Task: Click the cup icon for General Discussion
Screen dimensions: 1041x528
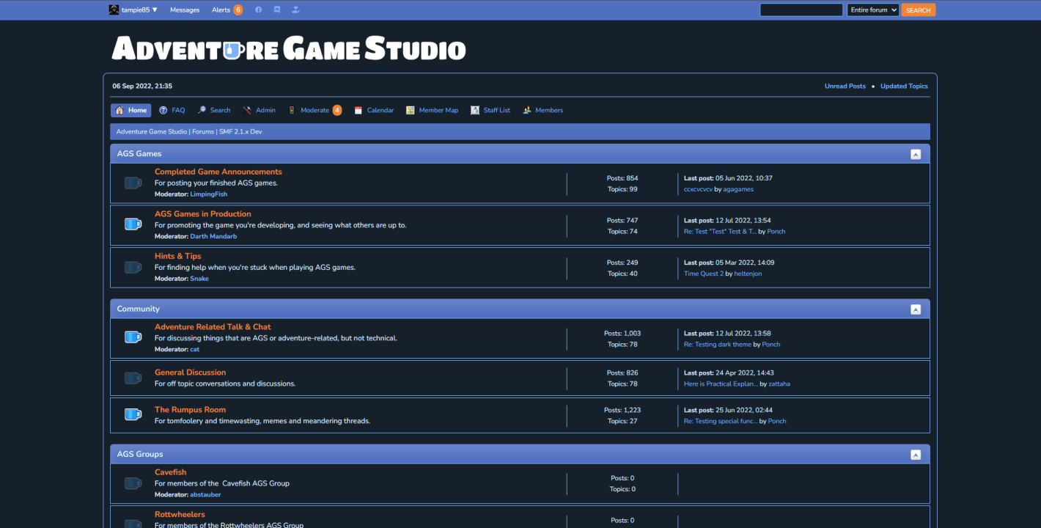Action: [133, 378]
